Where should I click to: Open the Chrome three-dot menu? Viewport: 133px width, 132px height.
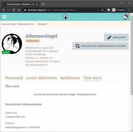point(130,10)
